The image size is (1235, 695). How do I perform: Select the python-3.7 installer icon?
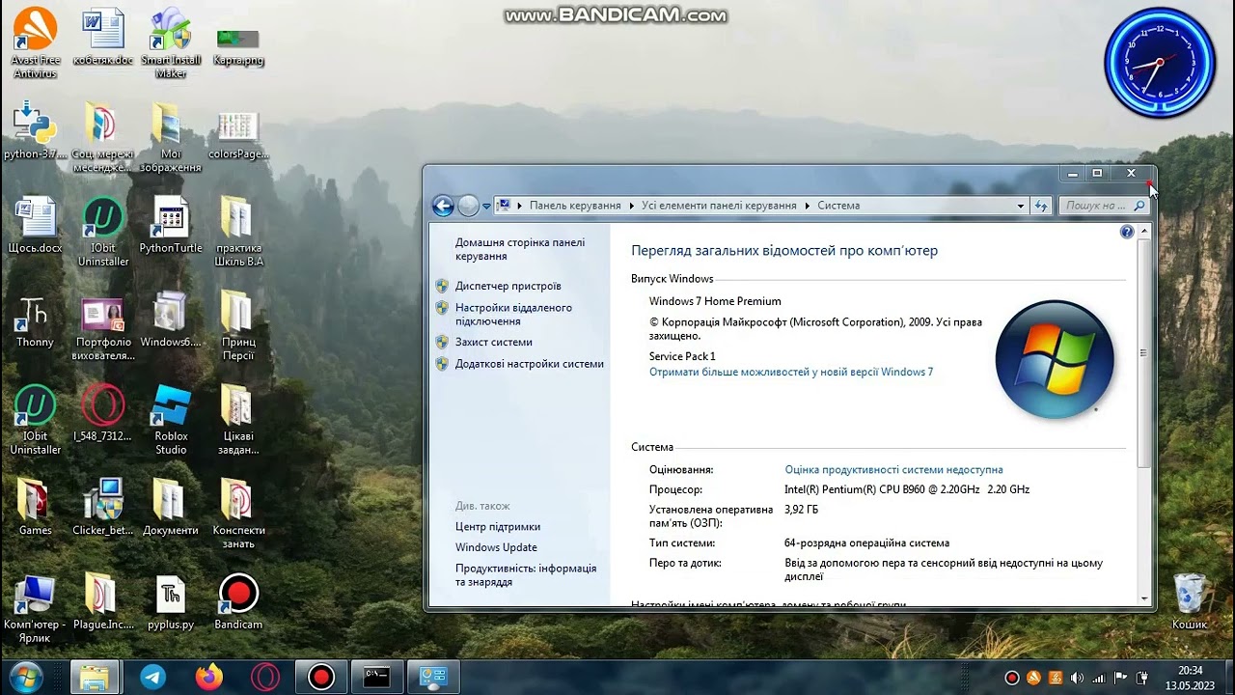tap(35, 130)
